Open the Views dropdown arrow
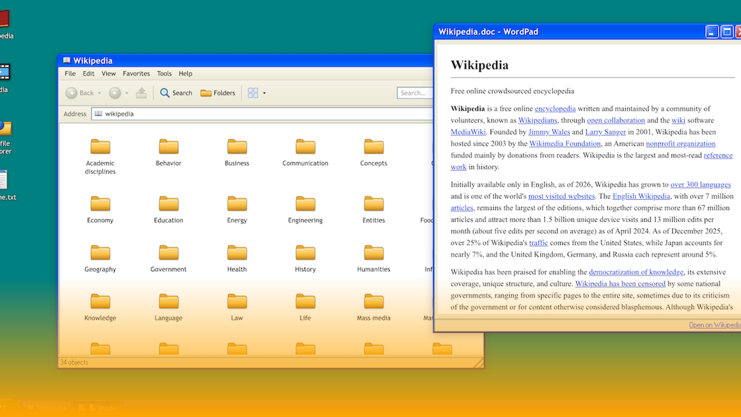The height and width of the screenshot is (417, 741). point(265,93)
